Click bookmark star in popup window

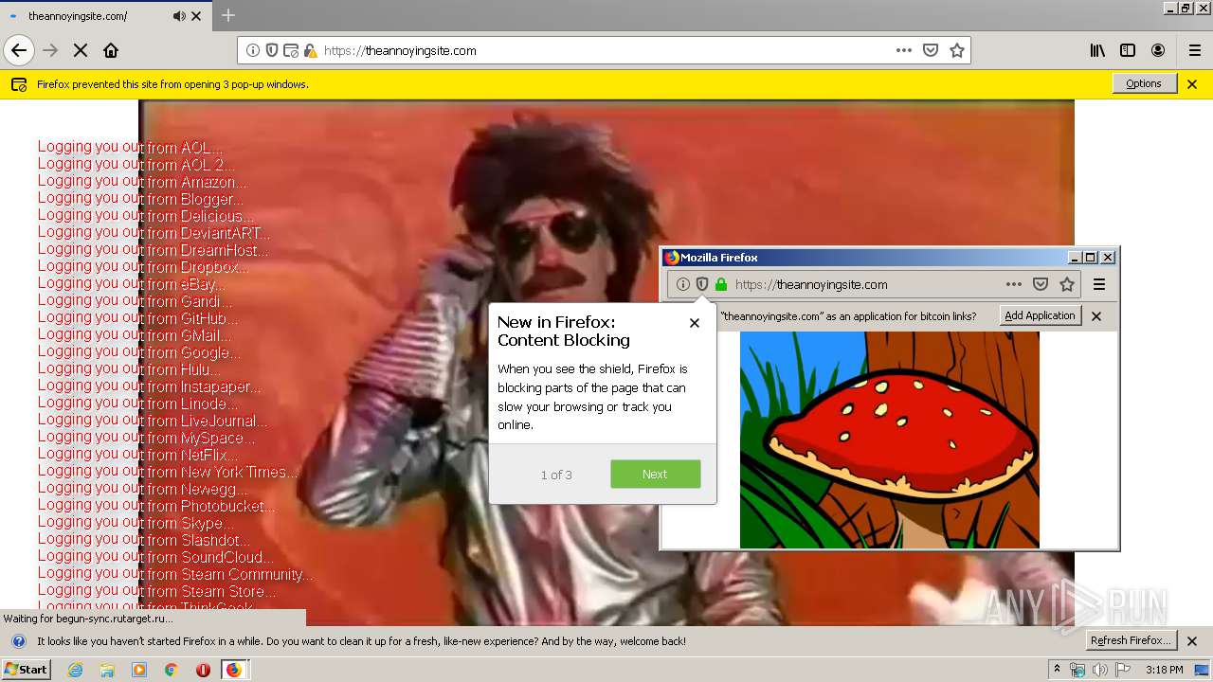[x=1067, y=284]
